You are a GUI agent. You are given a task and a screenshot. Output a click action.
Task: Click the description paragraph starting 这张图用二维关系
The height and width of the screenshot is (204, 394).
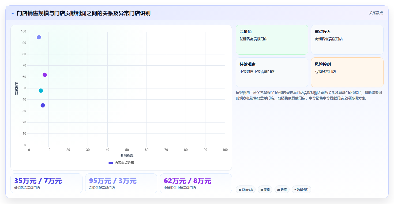(x=309, y=95)
